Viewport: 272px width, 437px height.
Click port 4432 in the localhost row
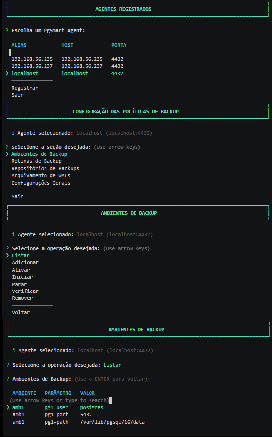tap(117, 73)
